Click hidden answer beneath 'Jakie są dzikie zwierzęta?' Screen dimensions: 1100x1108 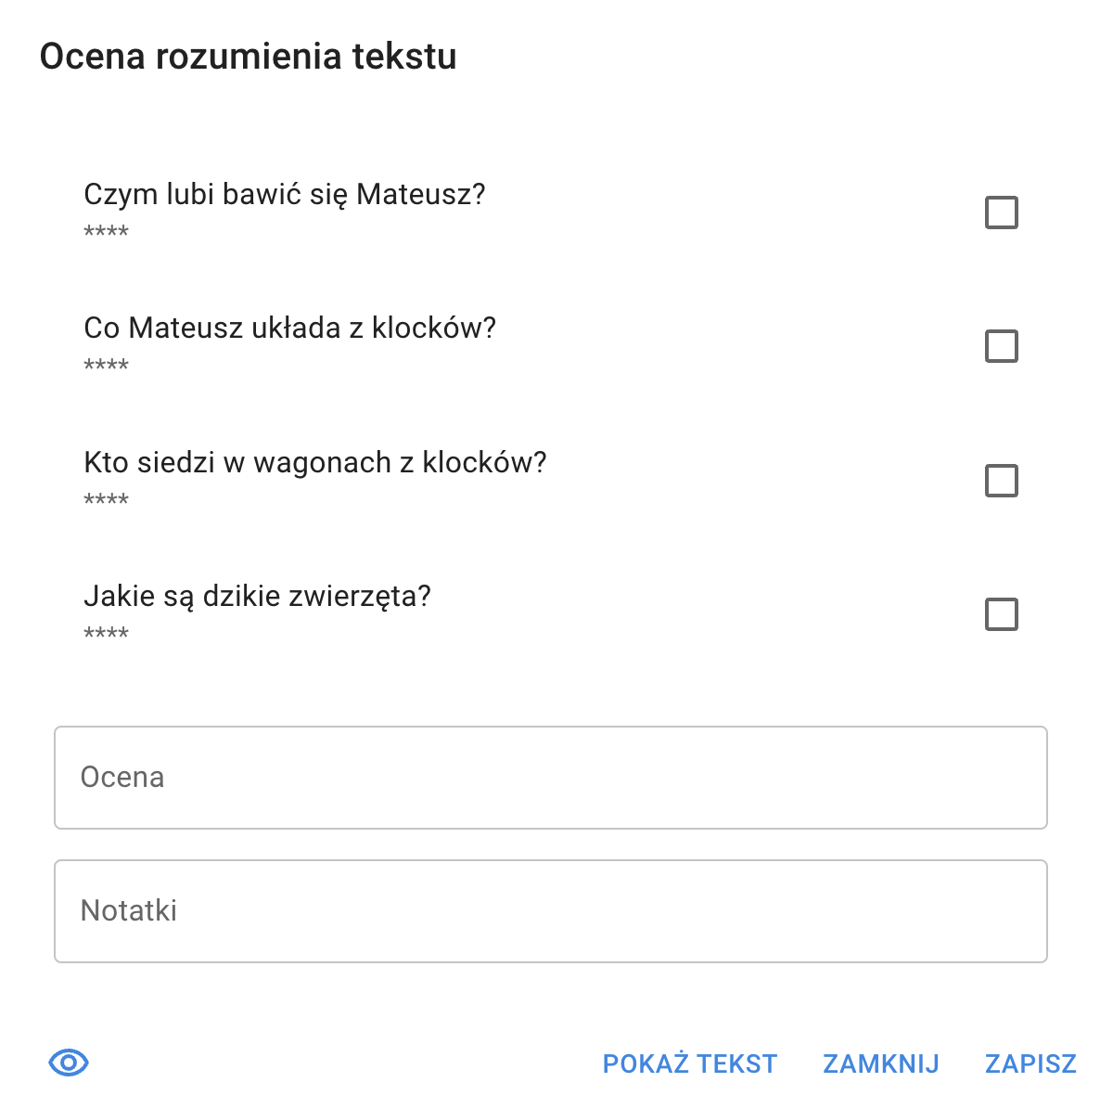coord(107,634)
